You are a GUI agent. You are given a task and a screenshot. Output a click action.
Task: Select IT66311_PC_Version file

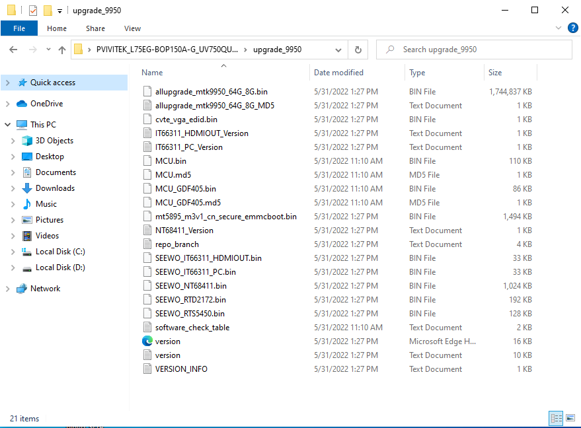pyautogui.click(x=188, y=147)
